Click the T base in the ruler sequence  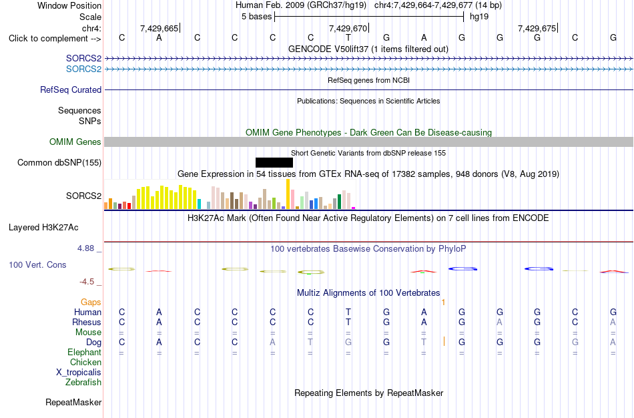(x=348, y=37)
